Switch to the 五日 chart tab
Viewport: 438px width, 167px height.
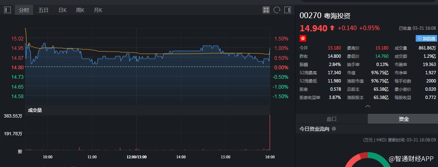click(43, 10)
